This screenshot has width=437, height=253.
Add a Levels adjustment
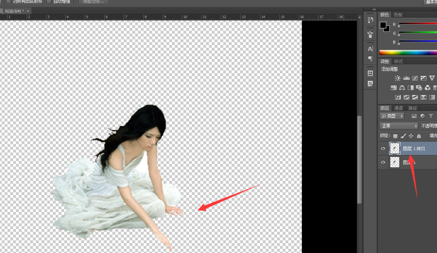tap(406, 78)
